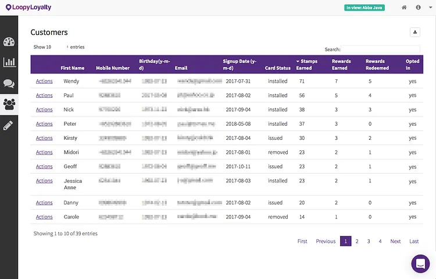Sort by Birthday column header

click(x=154, y=65)
